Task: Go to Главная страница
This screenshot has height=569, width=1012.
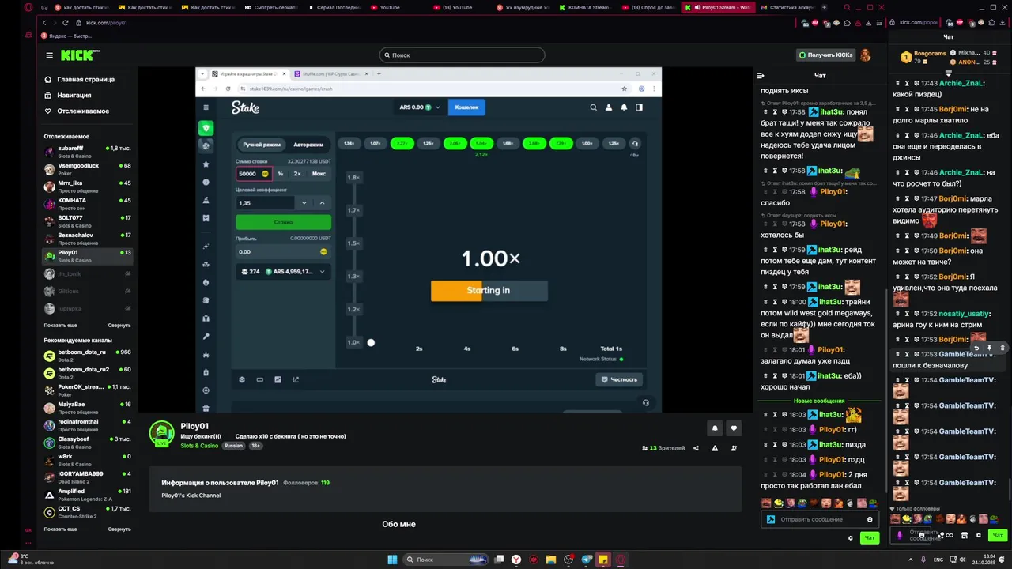Action: (x=79, y=80)
